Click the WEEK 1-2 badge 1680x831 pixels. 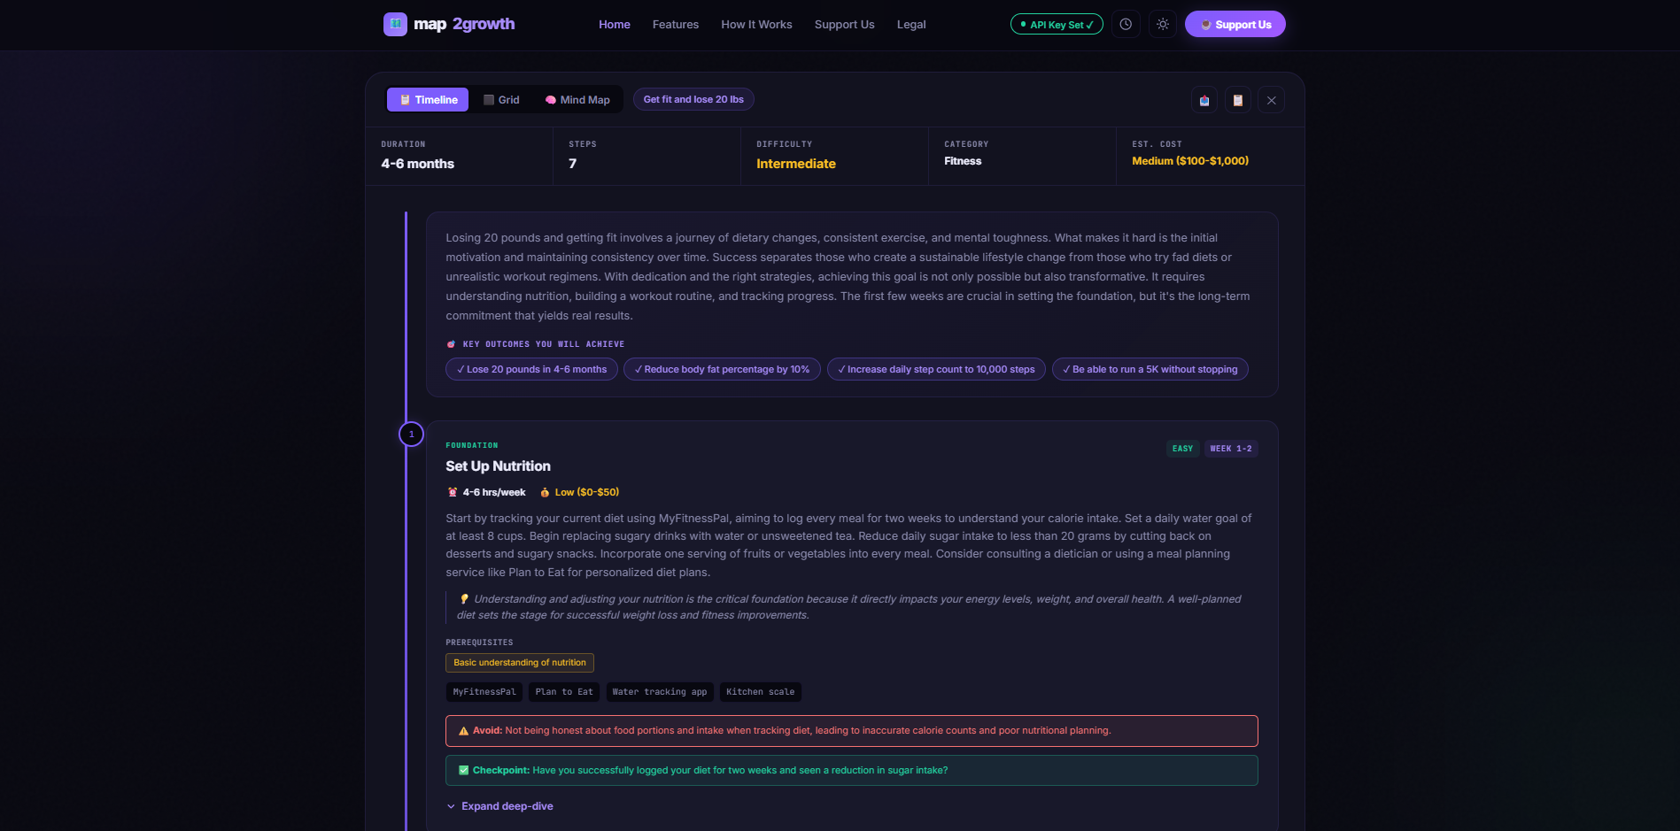pos(1231,449)
